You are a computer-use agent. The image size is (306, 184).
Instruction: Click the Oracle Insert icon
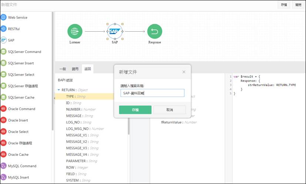[x=3, y=120]
